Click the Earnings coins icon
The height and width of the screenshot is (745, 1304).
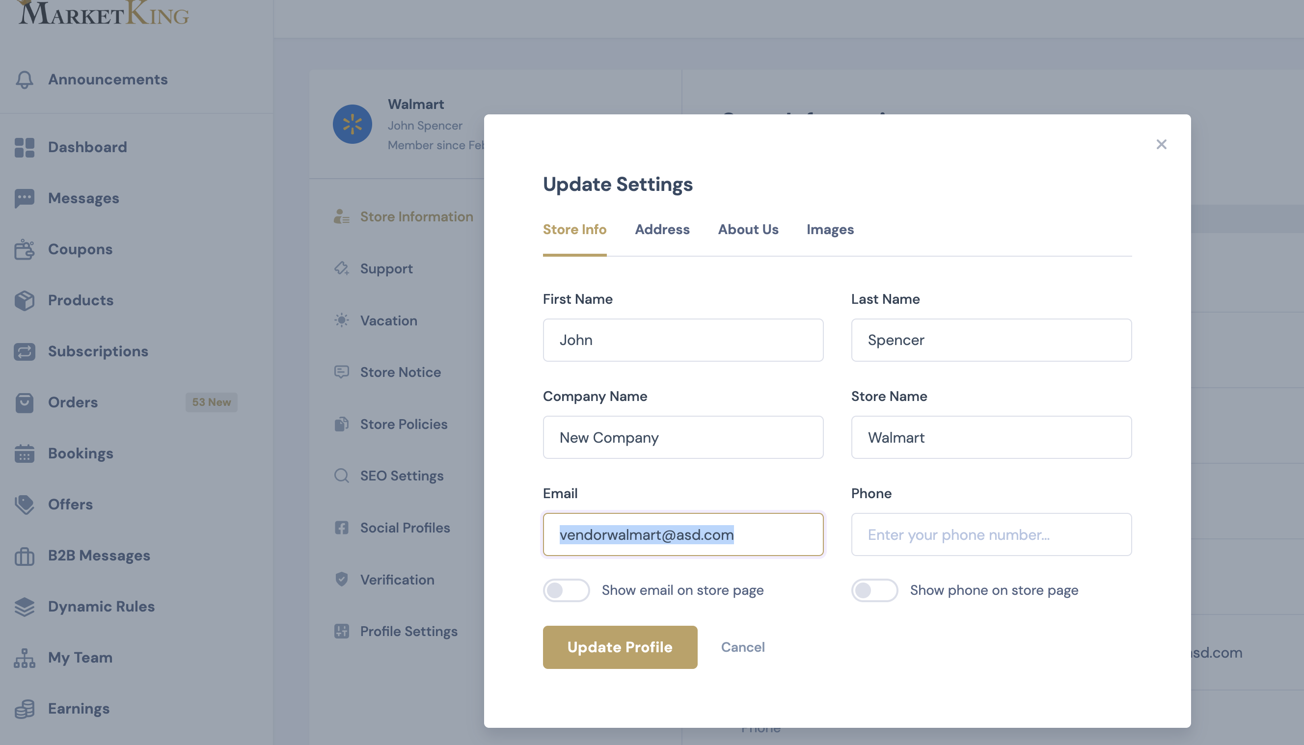click(x=24, y=709)
